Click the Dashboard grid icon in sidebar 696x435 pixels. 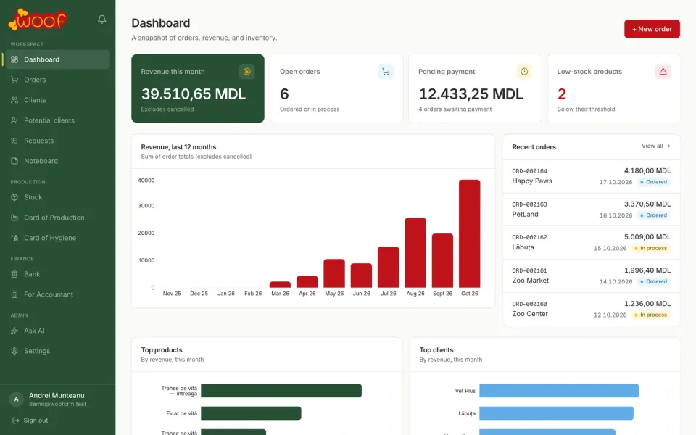point(14,59)
